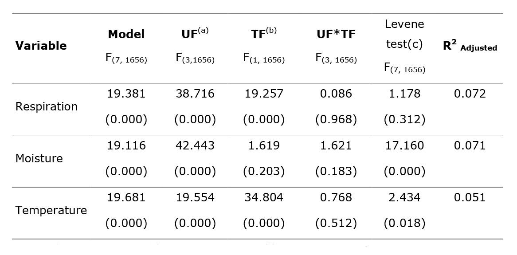
Task: Select the TF(b) column header
Action: [263, 35]
